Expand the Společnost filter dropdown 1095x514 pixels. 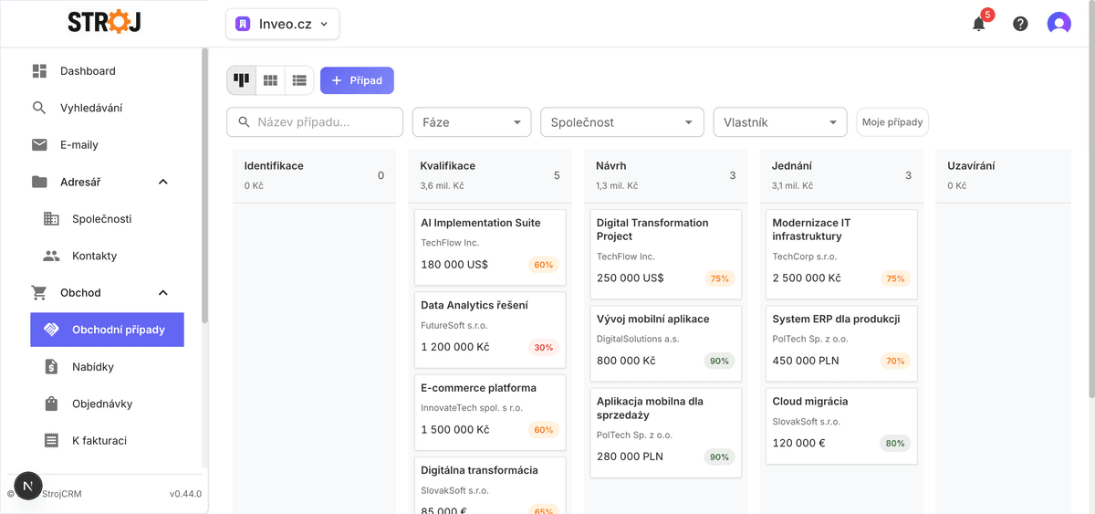[x=621, y=122]
